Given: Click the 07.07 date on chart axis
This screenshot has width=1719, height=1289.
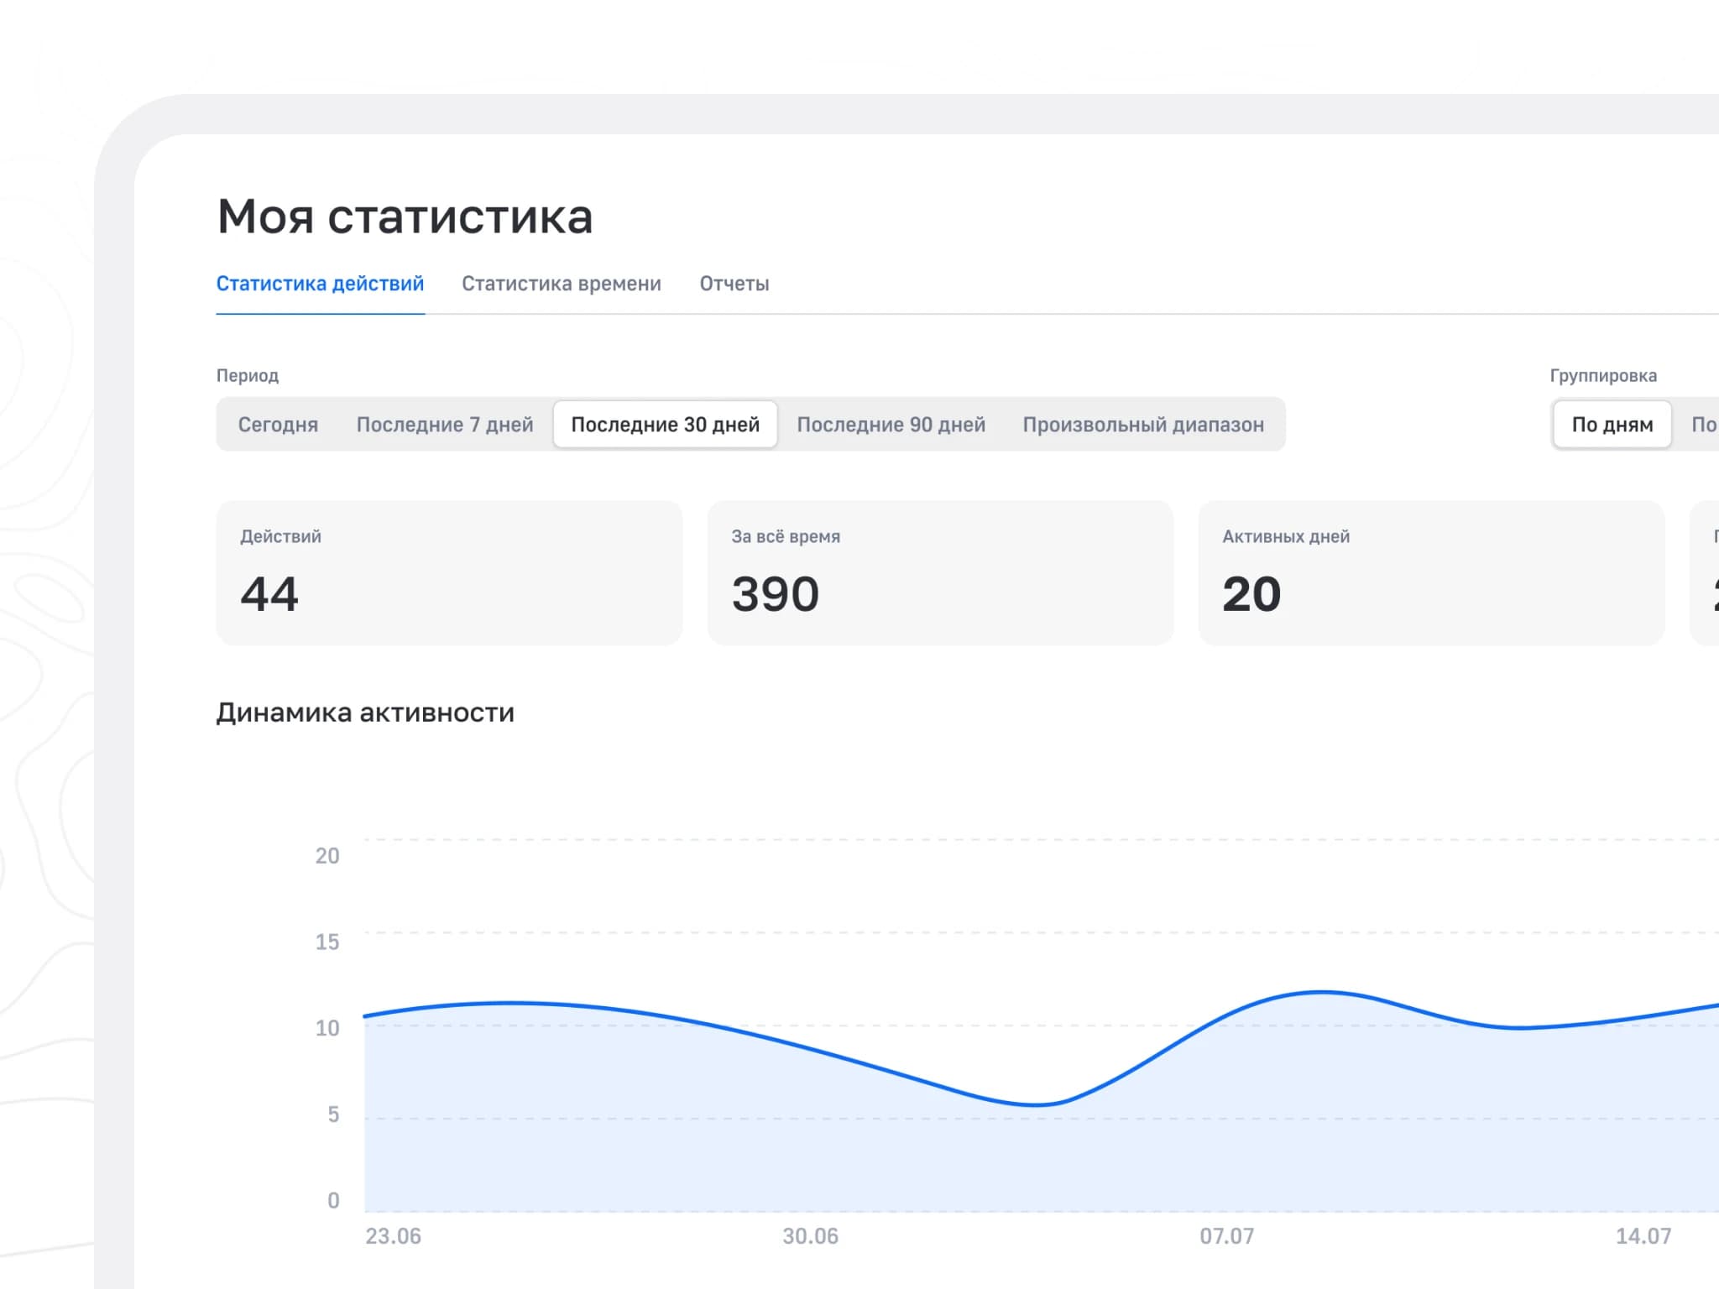Looking at the screenshot, I should coord(1227,1236).
